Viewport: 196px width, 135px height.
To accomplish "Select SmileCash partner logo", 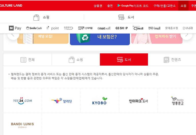I will (34, 28).
